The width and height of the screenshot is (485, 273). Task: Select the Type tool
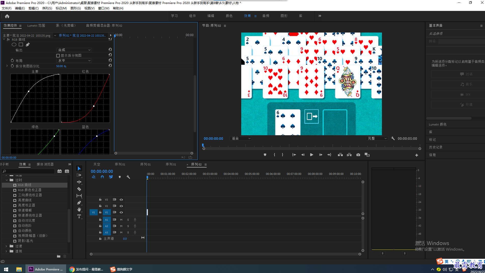pyautogui.click(x=79, y=216)
